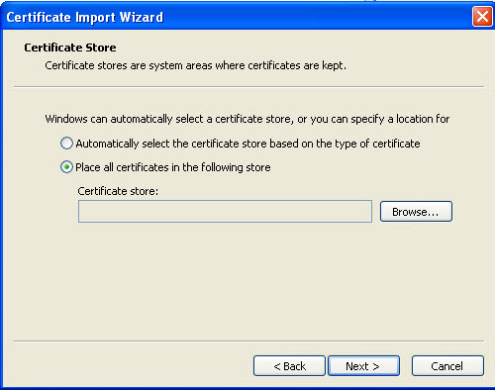Click the bold 'Certificate Store' heading
This screenshot has height=390, width=495.
(70, 48)
